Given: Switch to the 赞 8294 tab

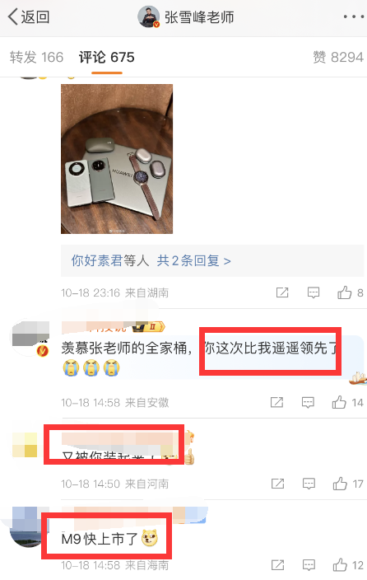Looking at the screenshot, I should [x=338, y=58].
